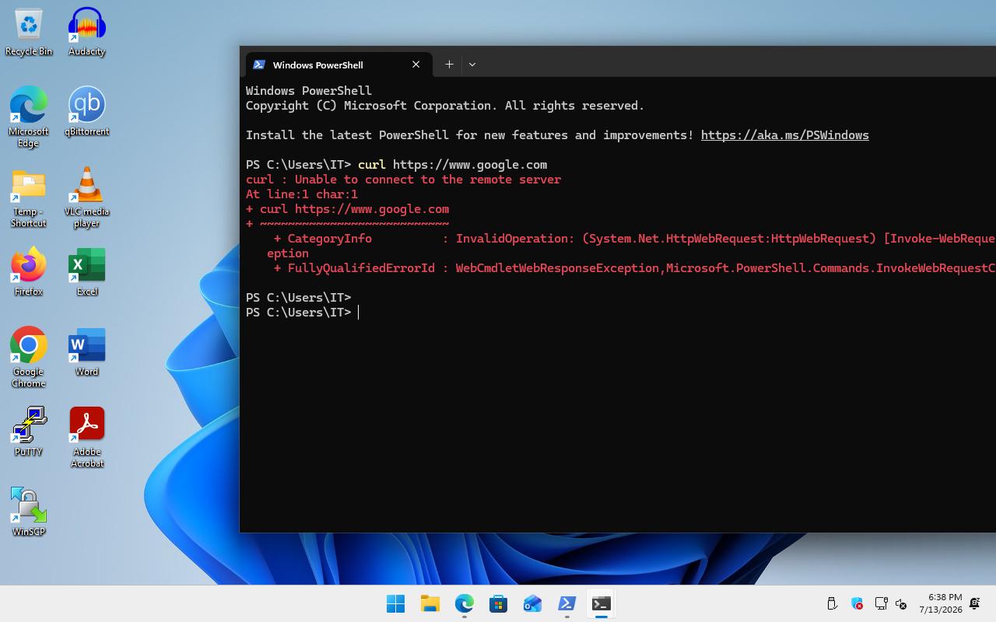Click the 'Unable to connect to the remote server' text

428,180
